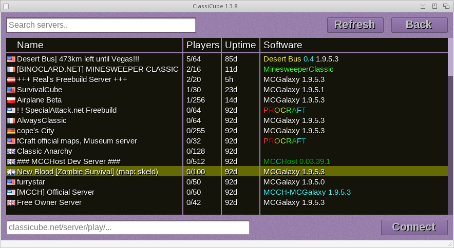Click the French flag next to BINOCLARD.NET server
This screenshot has height=248, width=454.
pos(11,70)
